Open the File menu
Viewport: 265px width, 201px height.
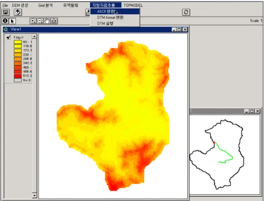tap(5, 5)
